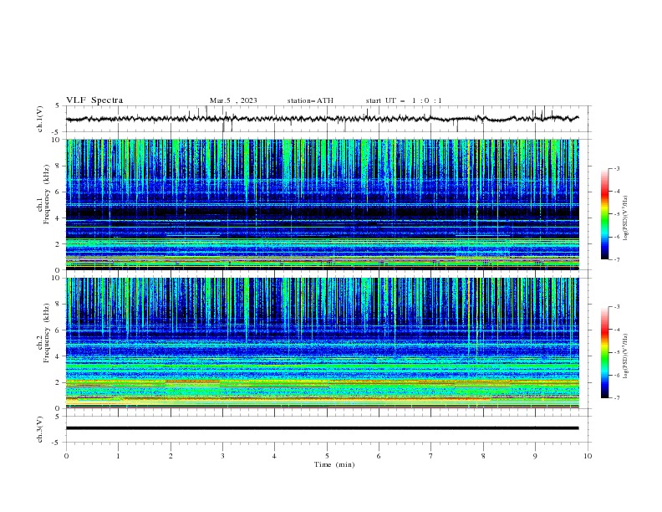Click the black ch.3(V) signal band
Viewport: 662px width, 512px height.
323,428
